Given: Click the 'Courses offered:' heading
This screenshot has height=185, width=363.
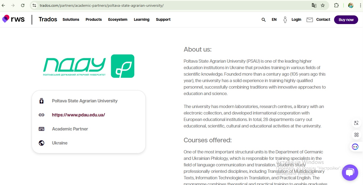Looking at the screenshot, I should point(208,140).
